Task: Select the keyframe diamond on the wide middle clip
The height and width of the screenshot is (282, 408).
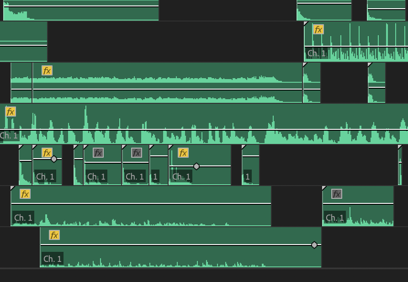Action: [196, 166]
